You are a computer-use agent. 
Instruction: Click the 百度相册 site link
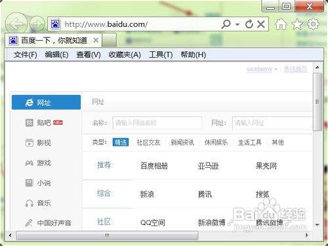[x=154, y=166]
